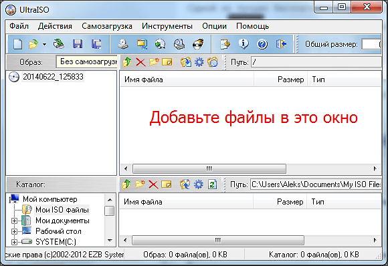Click the Compress ISO icon in main toolbar
This screenshot has width=388, height=266.
point(142,44)
